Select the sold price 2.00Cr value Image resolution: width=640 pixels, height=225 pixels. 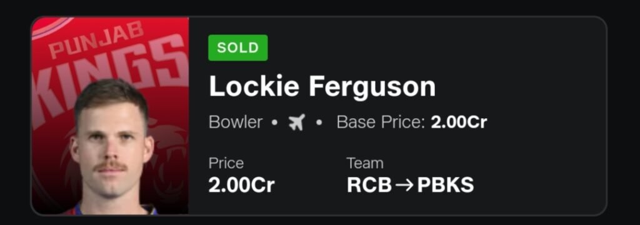click(242, 186)
